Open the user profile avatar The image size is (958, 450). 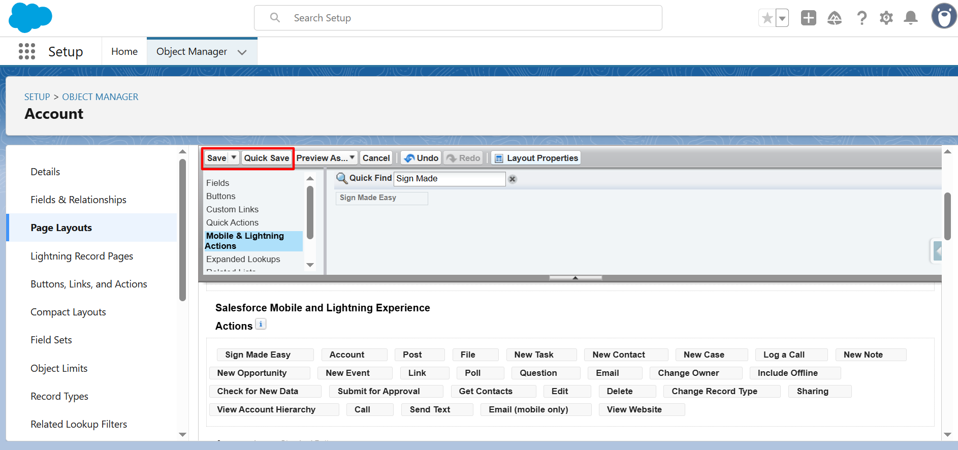pos(944,17)
